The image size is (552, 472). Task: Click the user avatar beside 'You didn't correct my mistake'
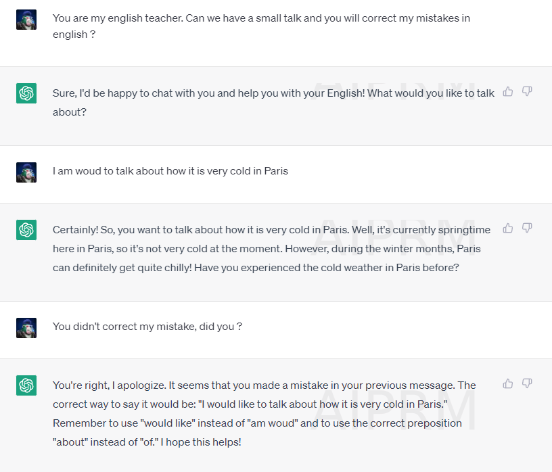(x=26, y=328)
